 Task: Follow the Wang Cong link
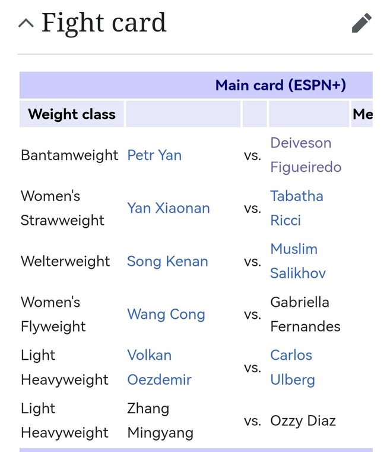tap(166, 314)
